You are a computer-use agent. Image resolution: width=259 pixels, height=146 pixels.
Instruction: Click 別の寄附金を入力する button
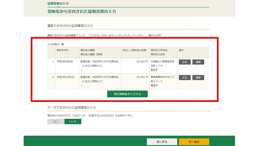(x=127, y=94)
